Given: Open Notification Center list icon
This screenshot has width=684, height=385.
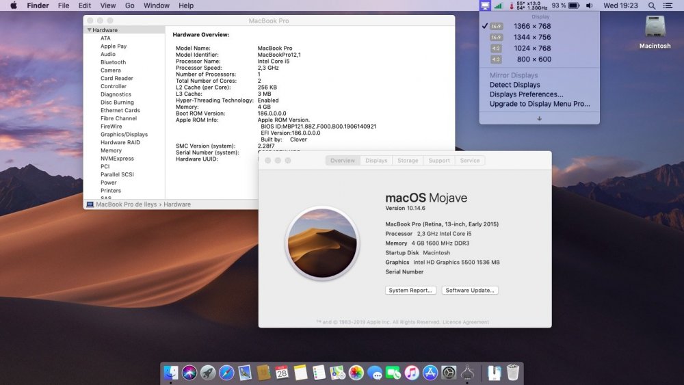Looking at the screenshot, I should pyautogui.click(x=668, y=5).
